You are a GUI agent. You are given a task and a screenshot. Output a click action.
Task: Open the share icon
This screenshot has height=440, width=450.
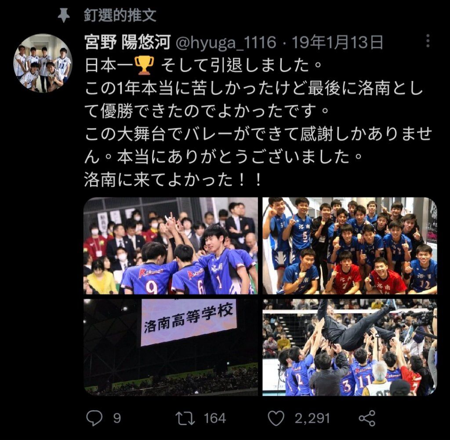coord(367,418)
